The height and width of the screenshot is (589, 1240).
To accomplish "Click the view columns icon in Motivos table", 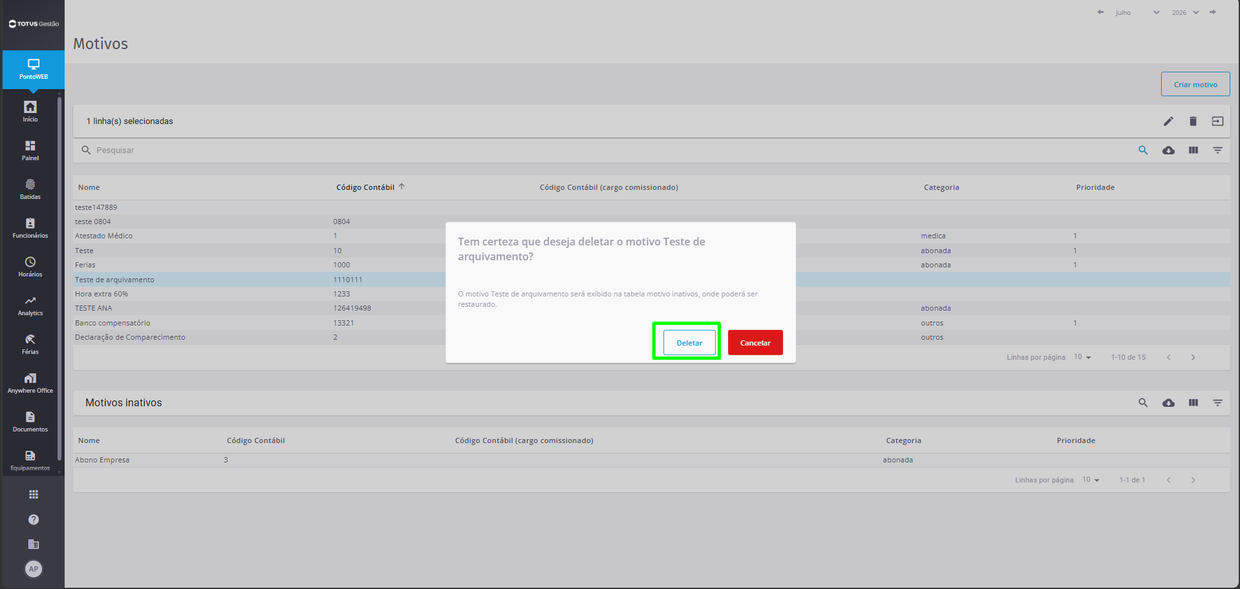I will click(1193, 150).
